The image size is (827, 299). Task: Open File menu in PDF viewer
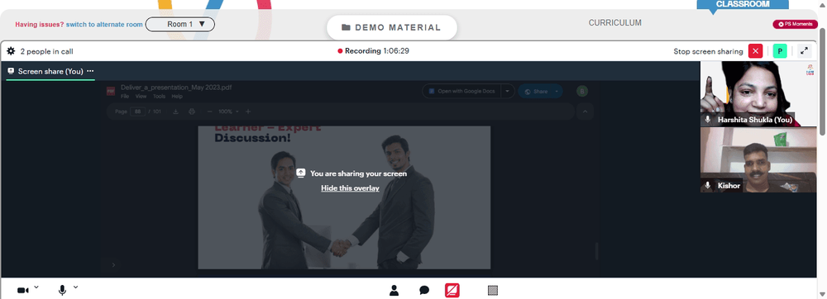(125, 97)
